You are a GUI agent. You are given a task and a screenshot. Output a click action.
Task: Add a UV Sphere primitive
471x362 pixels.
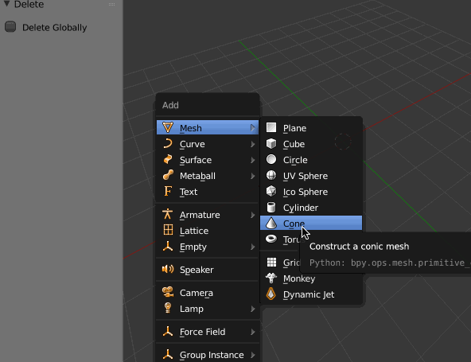311,176
